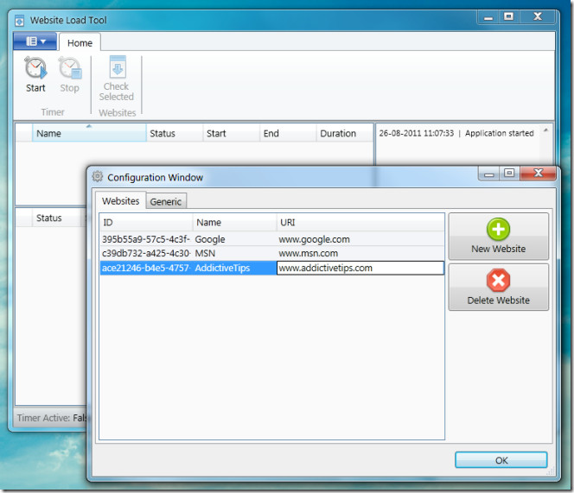Minimize the Website Load Tool window
This screenshot has height=493, width=574.
point(488,16)
